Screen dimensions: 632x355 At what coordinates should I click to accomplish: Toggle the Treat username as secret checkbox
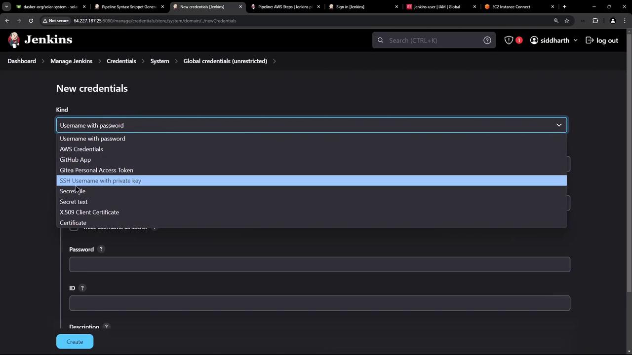74,227
